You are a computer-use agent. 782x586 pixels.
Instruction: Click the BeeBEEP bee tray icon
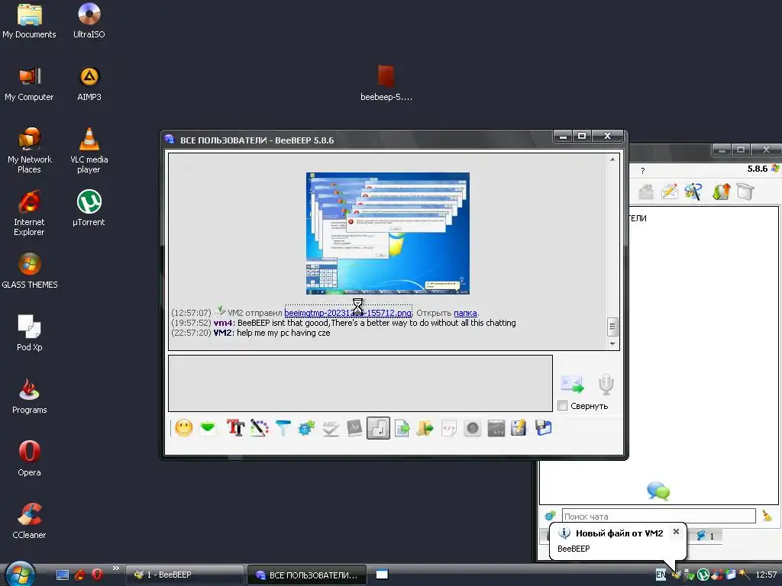[677, 575]
